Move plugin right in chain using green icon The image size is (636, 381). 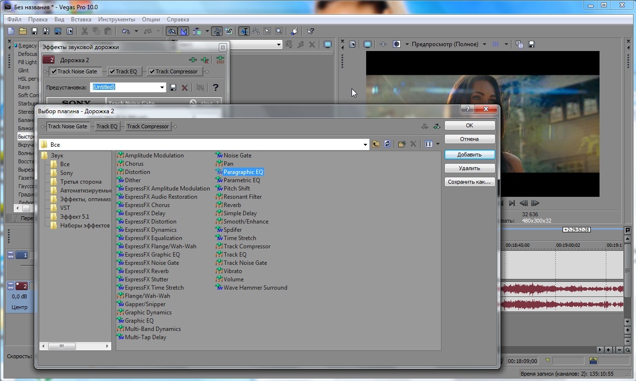(437, 126)
